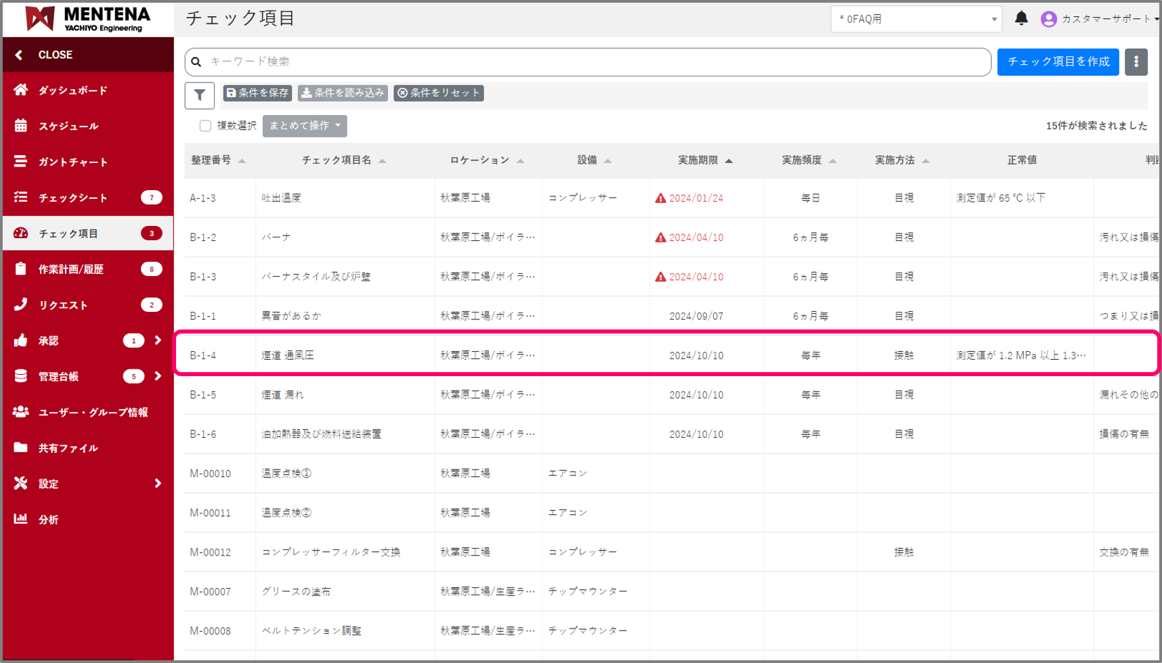Go to チェックシート in the sidebar

click(72, 198)
